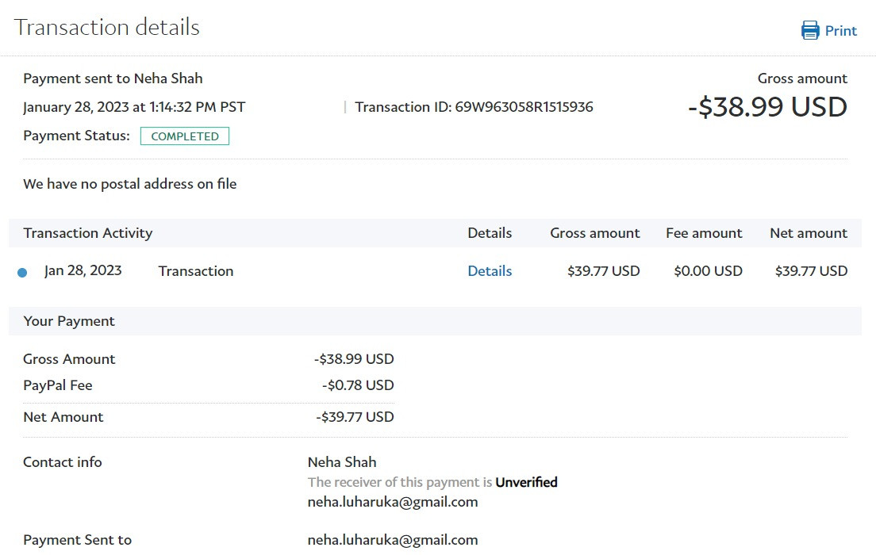Select the Contact info email neha.luharuka@gmail.com
This screenshot has height=555, width=876.
(393, 502)
